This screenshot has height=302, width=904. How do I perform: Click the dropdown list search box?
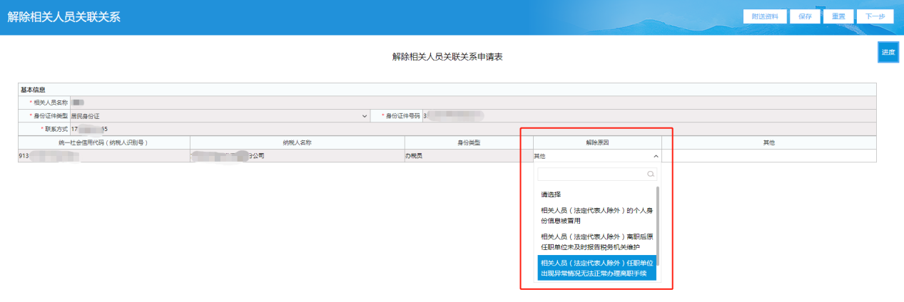coord(592,174)
